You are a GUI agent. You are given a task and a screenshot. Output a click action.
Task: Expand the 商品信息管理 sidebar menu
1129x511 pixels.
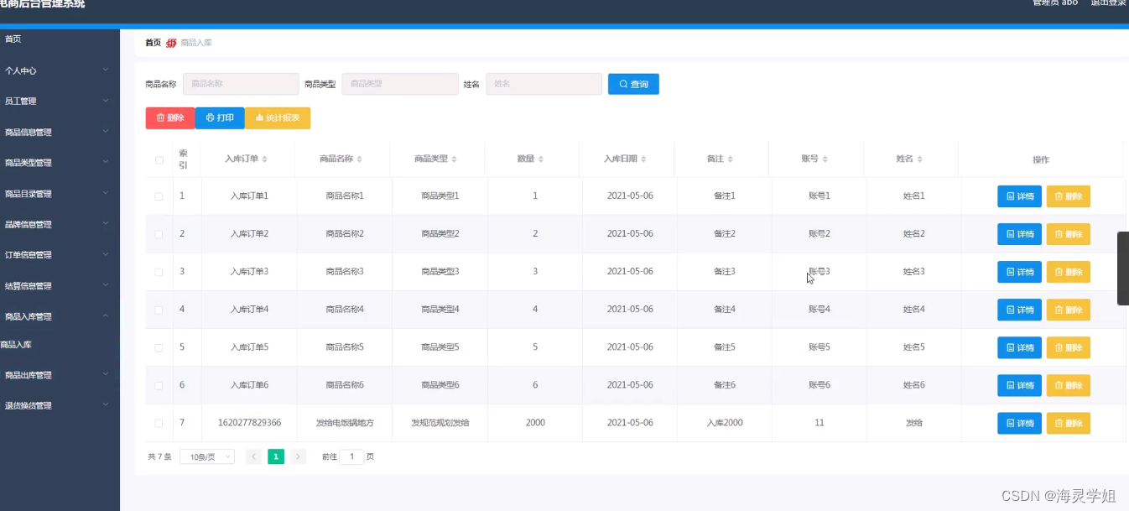[x=60, y=132]
